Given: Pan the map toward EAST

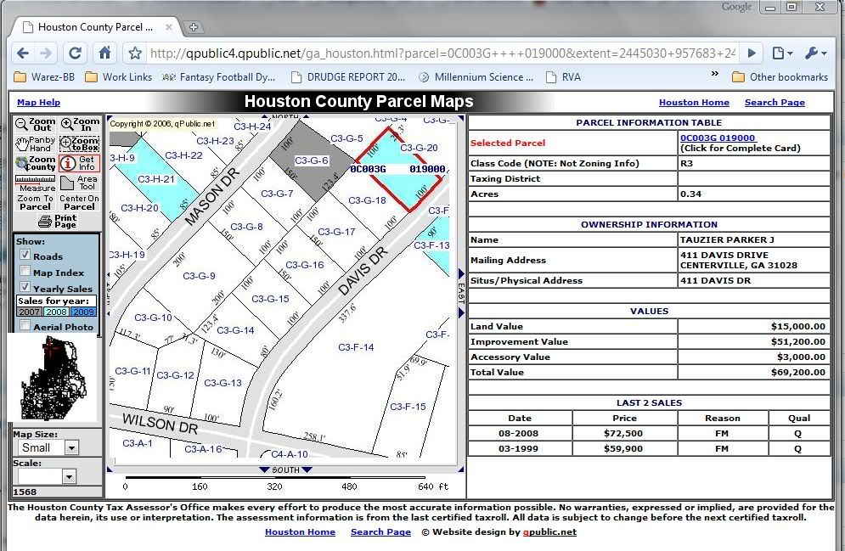Looking at the screenshot, I should coord(461,292).
